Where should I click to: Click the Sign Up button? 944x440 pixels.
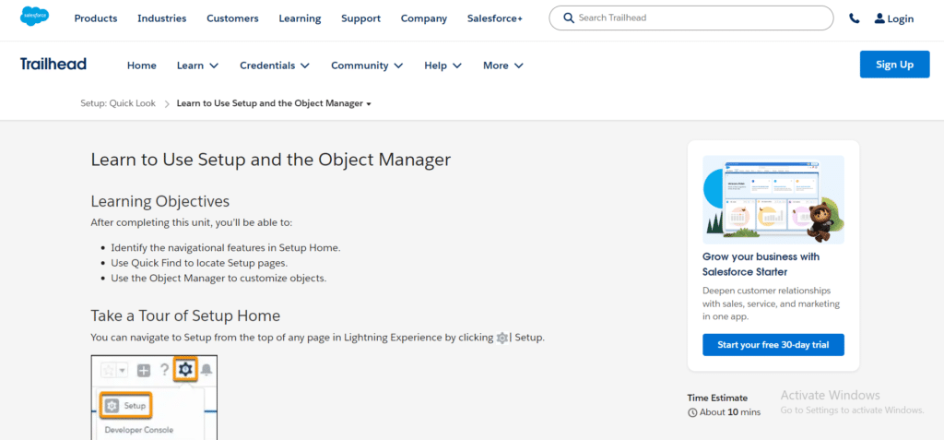[894, 65]
